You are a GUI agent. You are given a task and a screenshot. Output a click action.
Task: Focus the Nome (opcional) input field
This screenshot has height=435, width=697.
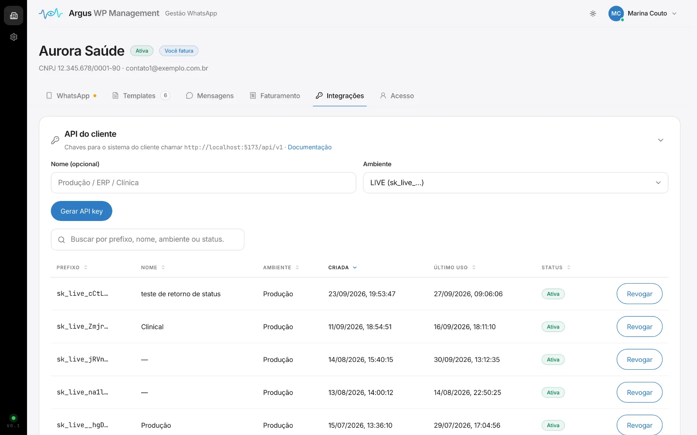click(203, 183)
